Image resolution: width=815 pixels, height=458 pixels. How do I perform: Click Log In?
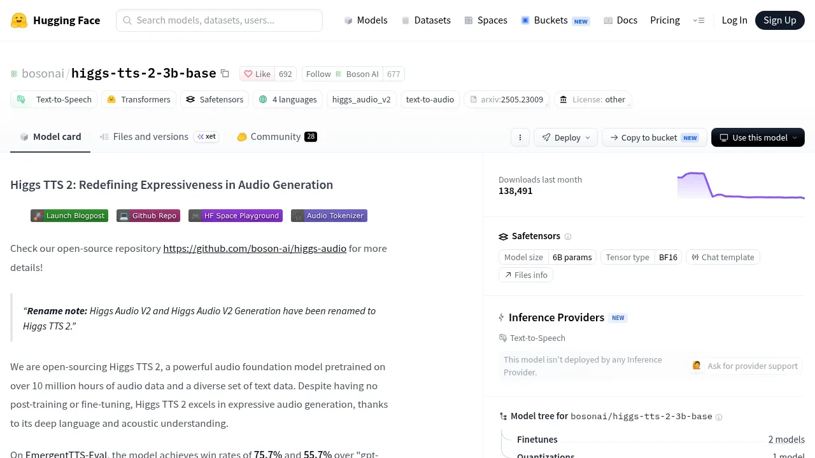click(x=734, y=20)
